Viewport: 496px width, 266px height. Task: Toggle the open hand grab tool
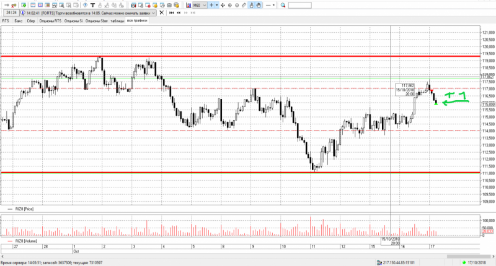click(x=259, y=5)
